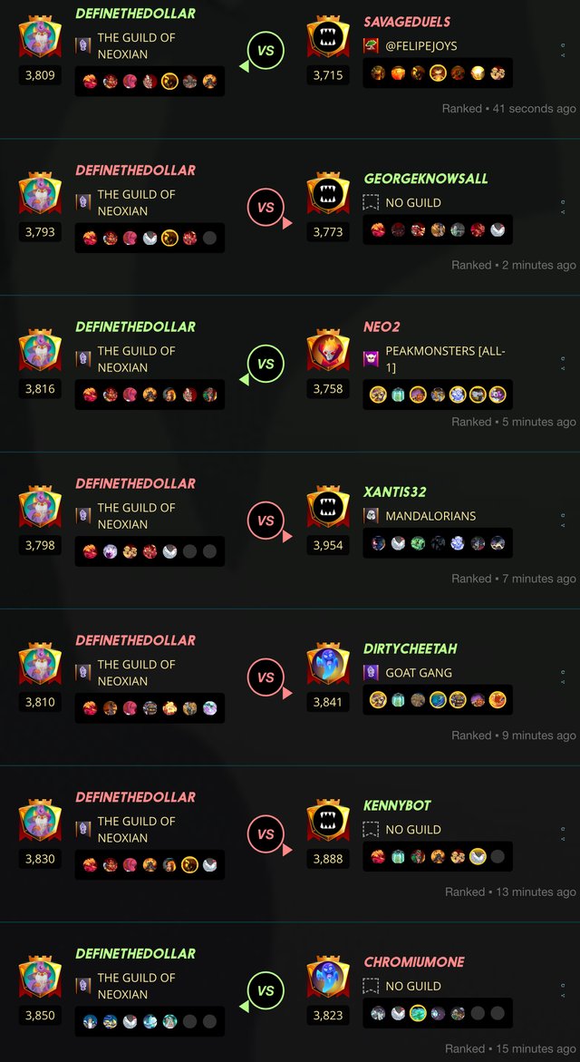Viewport: 580px width, 1062px height.
Task: Click small action icons beside DIRTYCHEETAH battle
Action: coord(563,677)
